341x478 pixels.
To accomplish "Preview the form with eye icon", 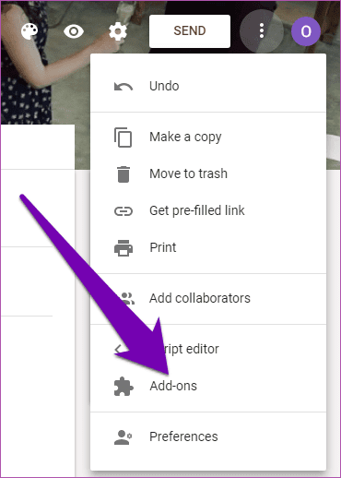I will 74,31.
